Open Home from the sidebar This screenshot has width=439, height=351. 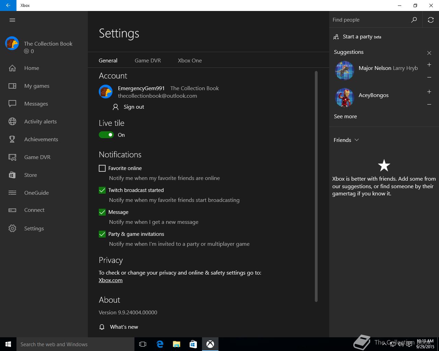pyautogui.click(x=32, y=68)
